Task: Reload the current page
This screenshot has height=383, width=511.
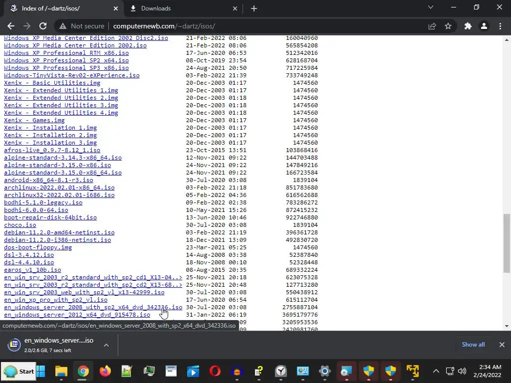Action: (x=43, y=26)
